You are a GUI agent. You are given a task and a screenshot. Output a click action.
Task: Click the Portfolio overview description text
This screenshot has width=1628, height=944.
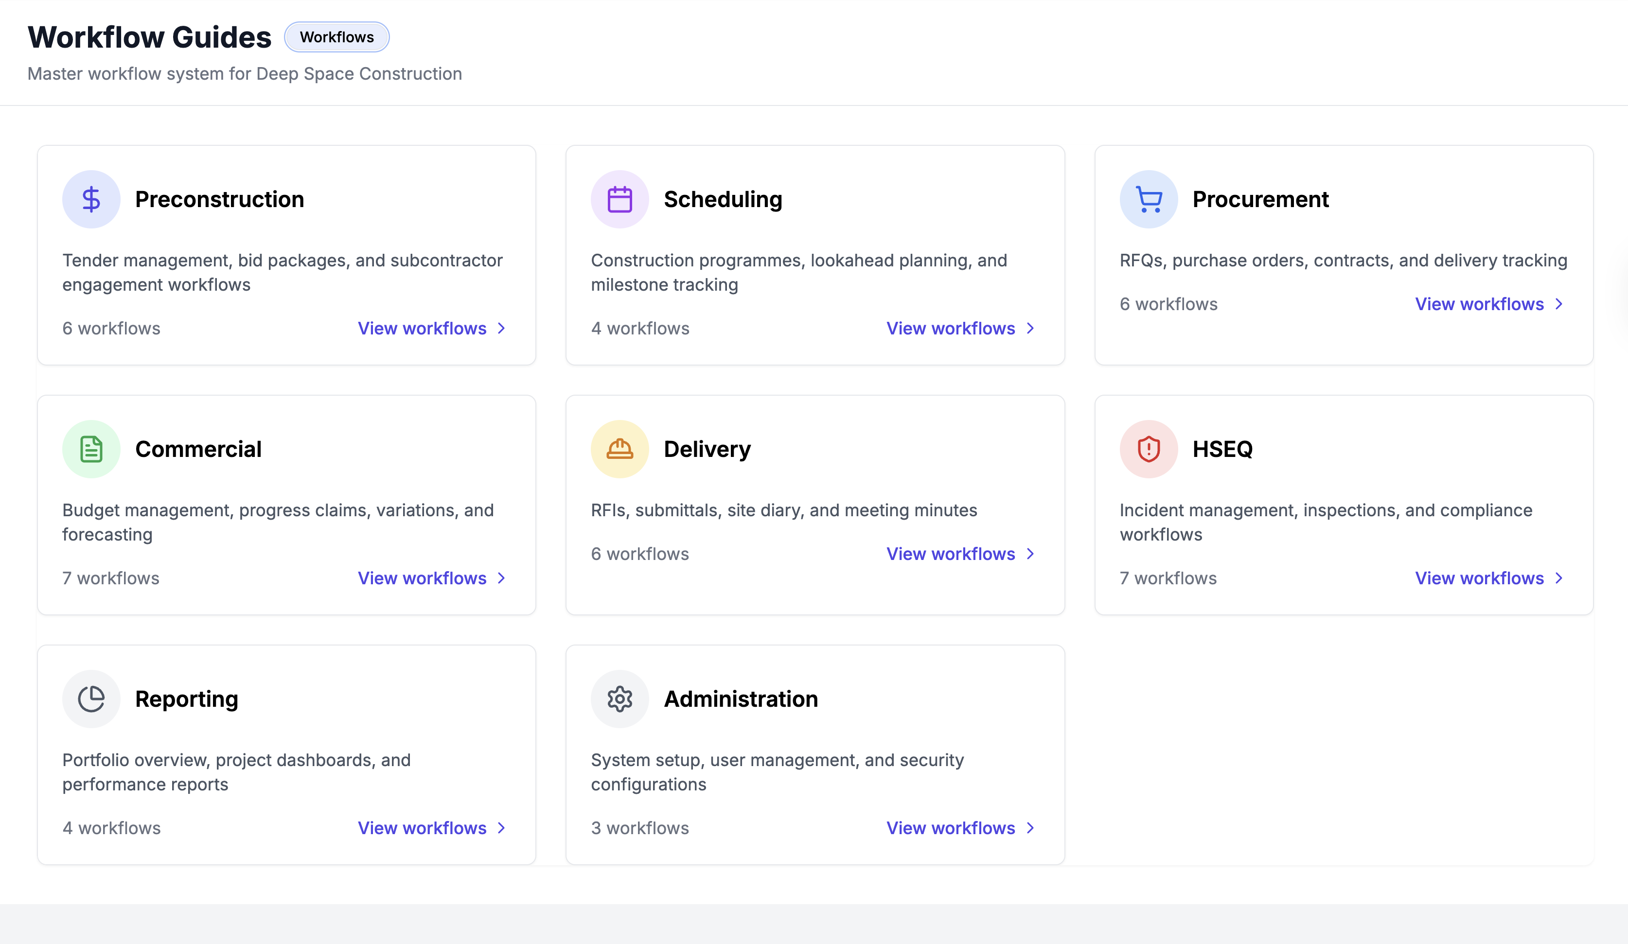(236, 771)
